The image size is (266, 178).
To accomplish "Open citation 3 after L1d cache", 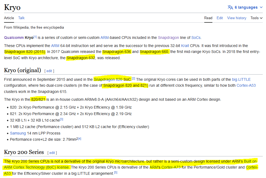I will (61, 119).
